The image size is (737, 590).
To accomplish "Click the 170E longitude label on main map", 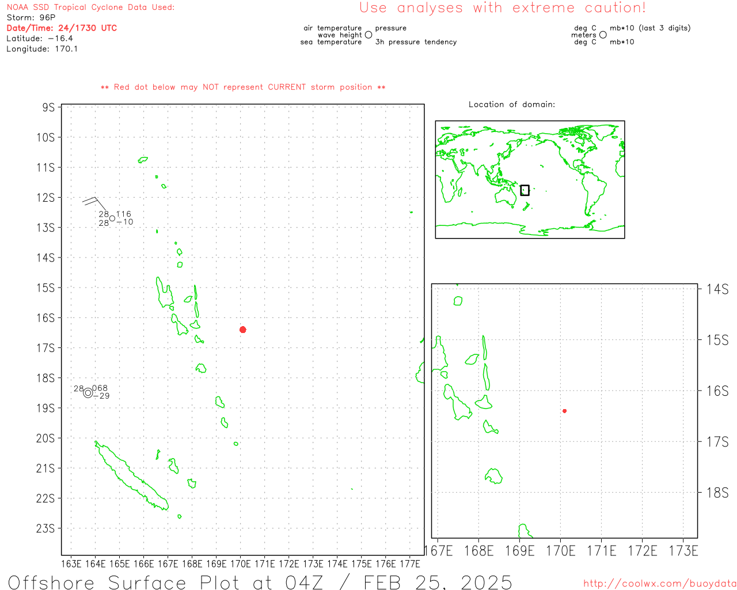I will 241,563.
